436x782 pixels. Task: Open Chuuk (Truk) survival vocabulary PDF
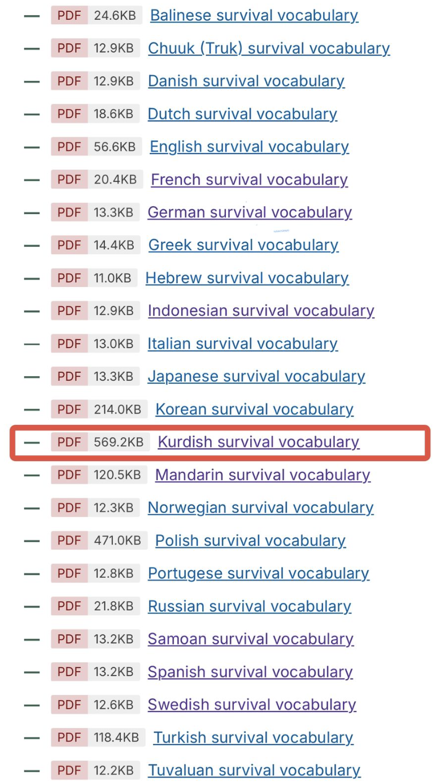(268, 48)
